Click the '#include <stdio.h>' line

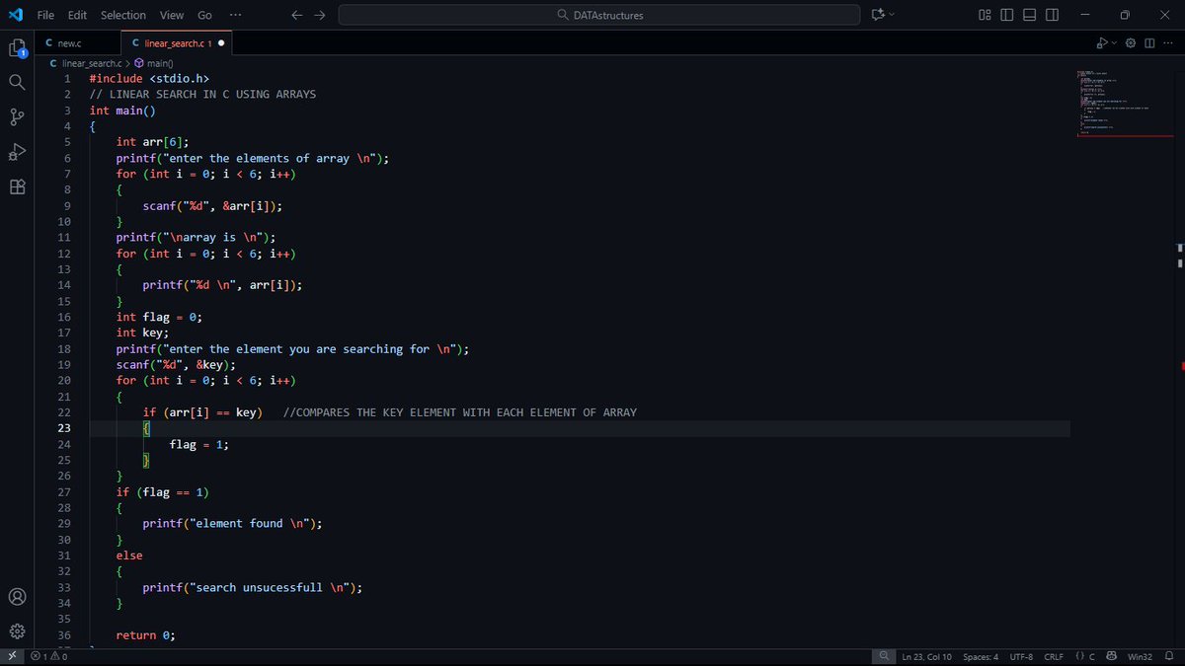tap(149, 78)
